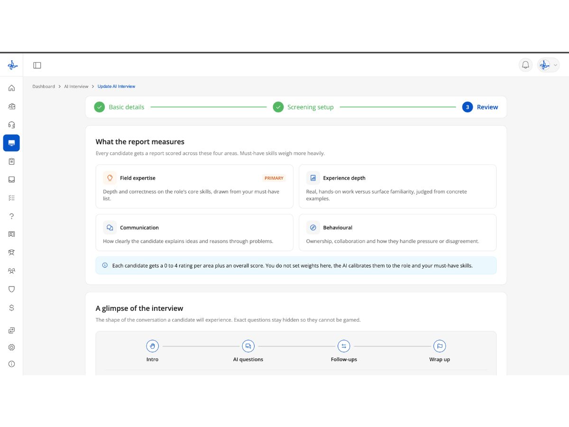This screenshot has height=427, width=569.
Task: Click the Experience depth chart icon
Action: pyautogui.click(x=313, y=178)
